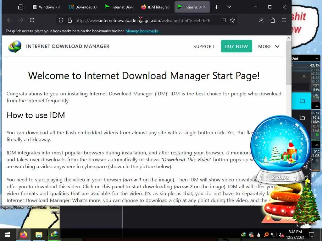Open the taskbar clock and date
322x241 pixels.
coord(295,235)
